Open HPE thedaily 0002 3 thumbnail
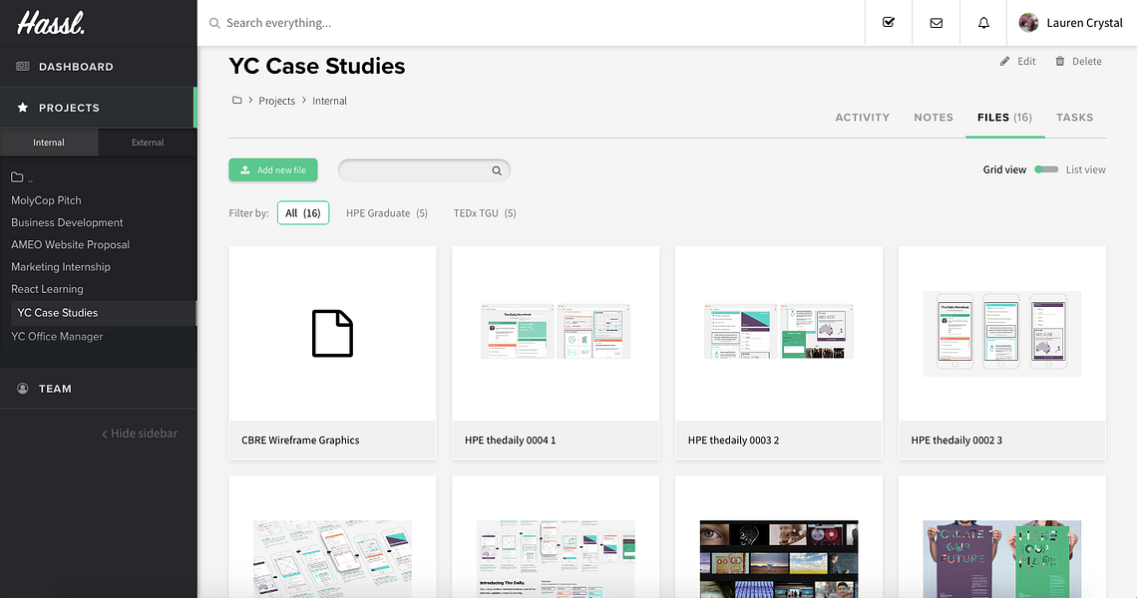 click(1002, 334)
